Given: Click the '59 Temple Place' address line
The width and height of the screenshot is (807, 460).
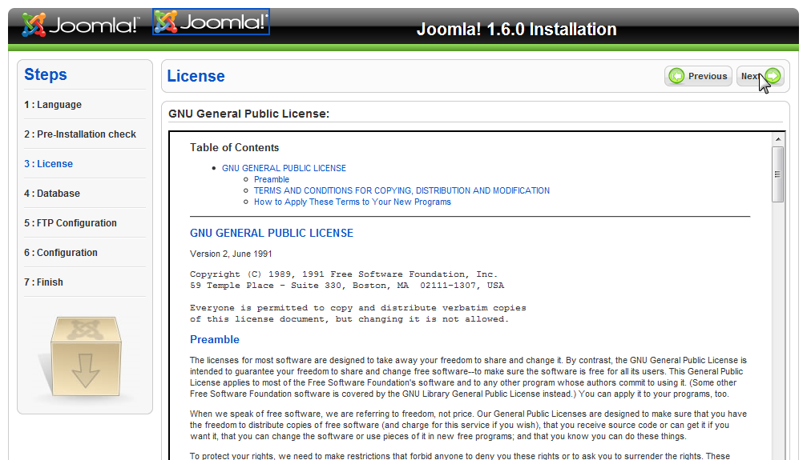Looking at the screenshot, I should point(347,286).
